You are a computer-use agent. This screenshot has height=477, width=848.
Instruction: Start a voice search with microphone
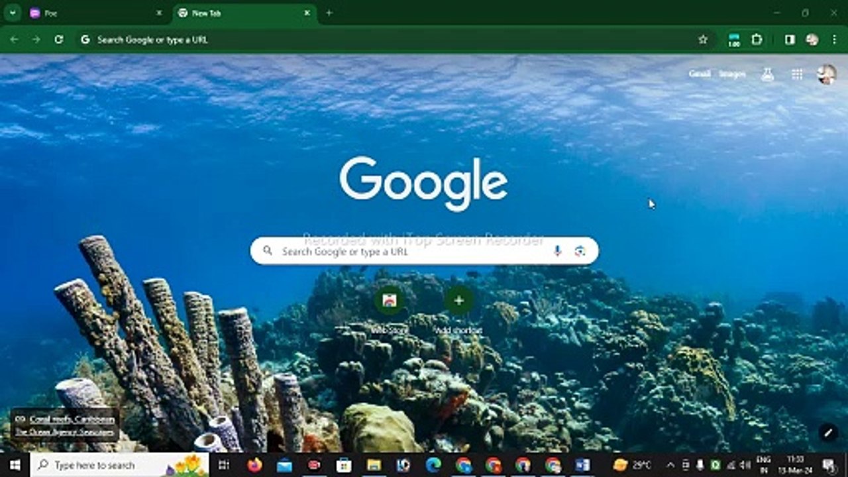pos(557,251)
